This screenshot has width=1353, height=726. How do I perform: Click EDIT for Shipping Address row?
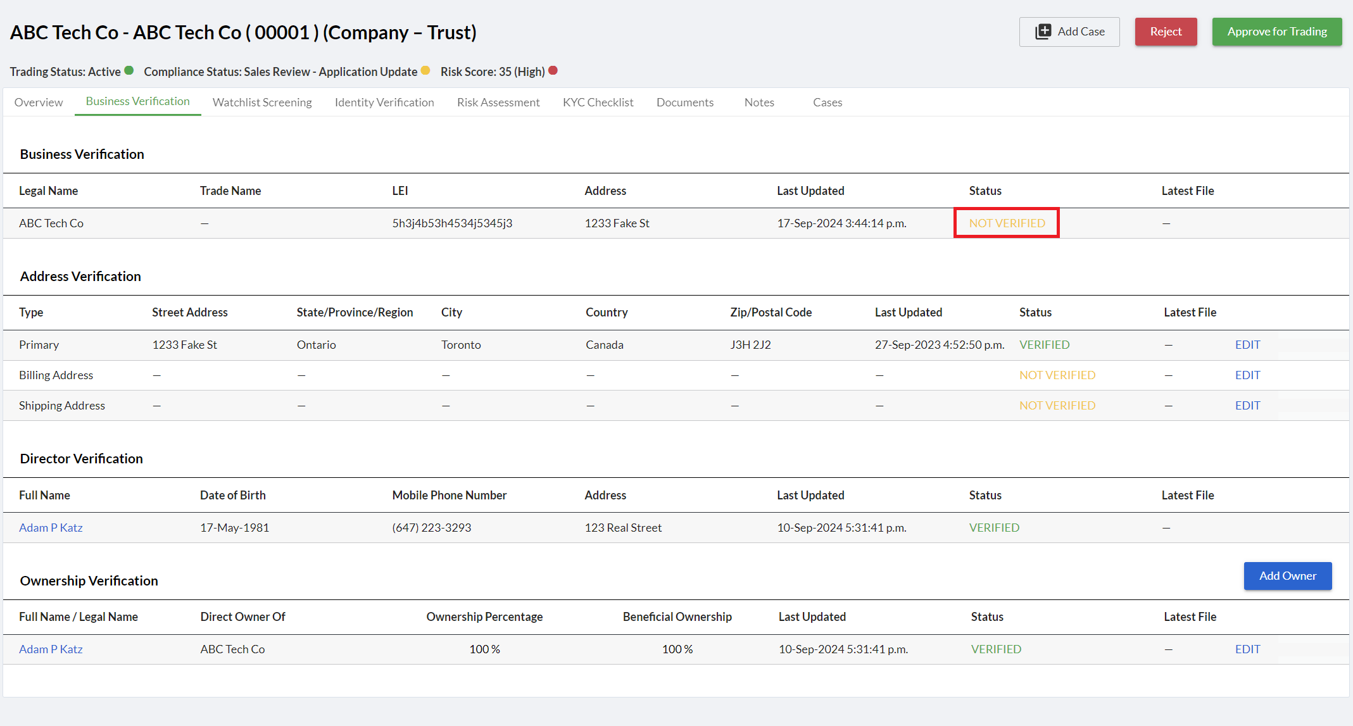[x=1247, y=406]
